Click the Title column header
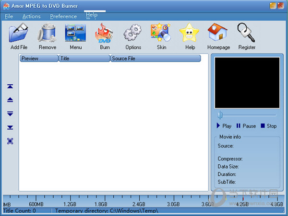 [84, 58]
